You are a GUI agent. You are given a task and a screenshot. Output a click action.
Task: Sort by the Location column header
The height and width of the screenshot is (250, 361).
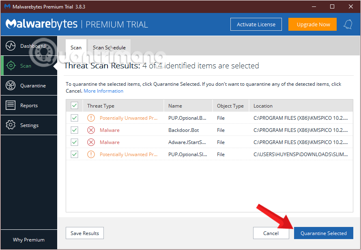click(301, 106)
